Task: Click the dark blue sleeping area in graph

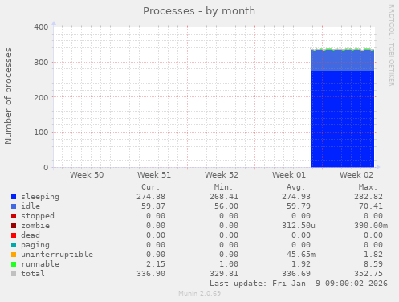Action: 342,119
